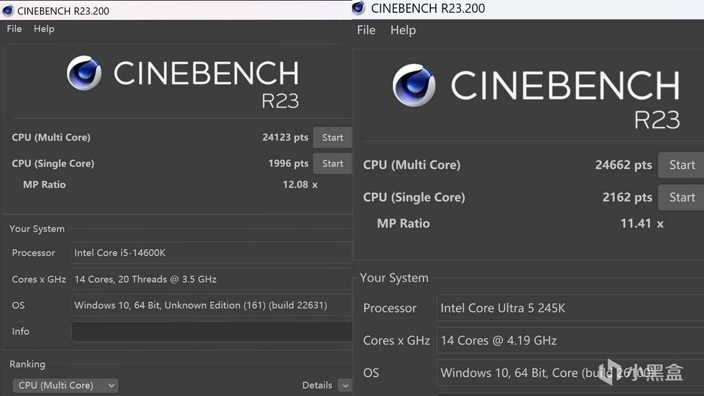This screenshot has width=704, height=396.
Task: Open Help menu in left Cinebench window
Action: [44, 29]
